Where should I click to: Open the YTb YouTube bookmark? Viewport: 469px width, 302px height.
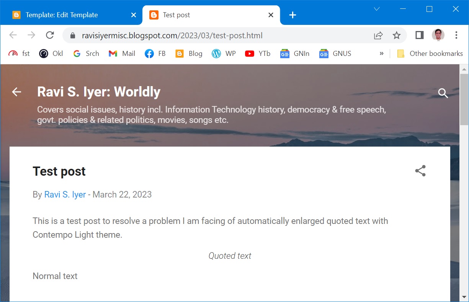[258, 54]
